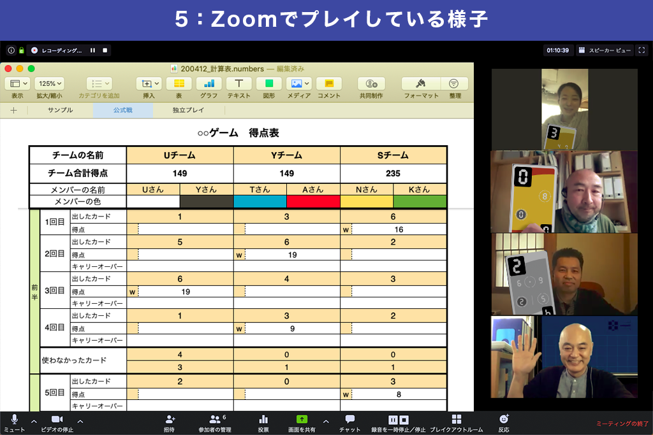The width and height of the screenshot is (653, 435).
Task: Click the Nさん yellow color cell
Action: [367, 202]
